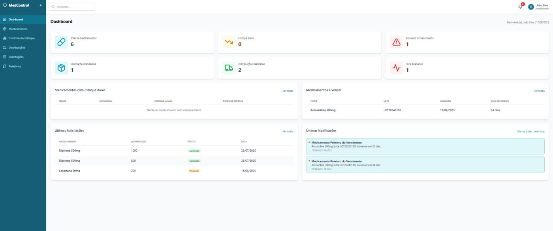Click the pill icon on Total de Medicamentos
The width and height of the screenshot is (553, 231).
[x=61, y=42]
